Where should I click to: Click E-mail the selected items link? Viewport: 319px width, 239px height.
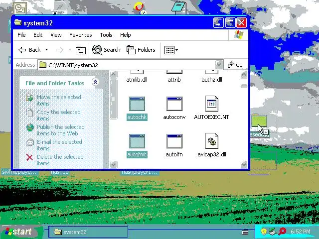[60, 145]
